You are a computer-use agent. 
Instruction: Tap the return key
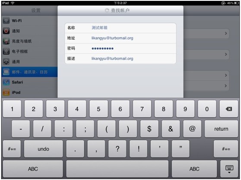coord(221,129)
